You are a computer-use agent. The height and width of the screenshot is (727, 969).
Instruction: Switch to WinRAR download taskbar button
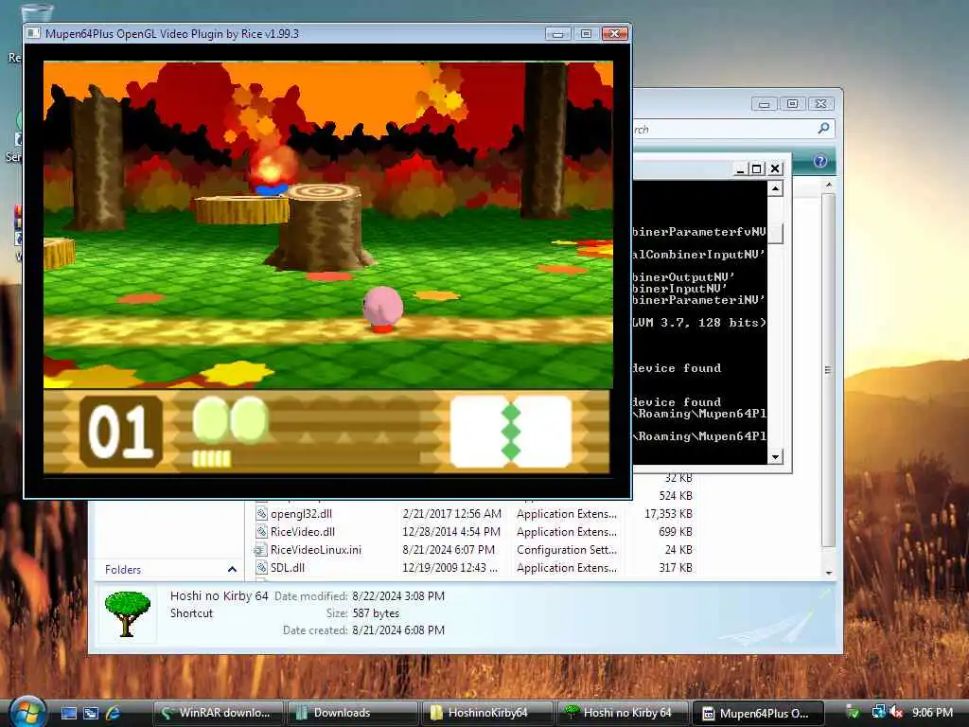point(218,713)
